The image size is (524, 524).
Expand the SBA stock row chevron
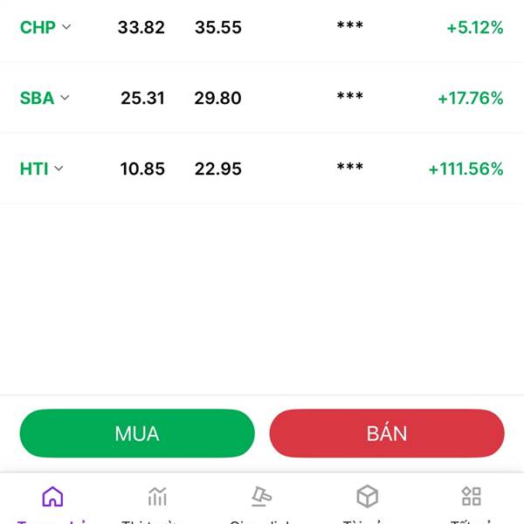coord(65,98)
